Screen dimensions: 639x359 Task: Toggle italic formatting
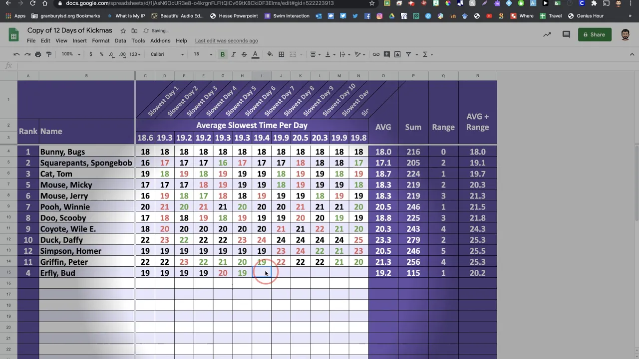point(233,54)
